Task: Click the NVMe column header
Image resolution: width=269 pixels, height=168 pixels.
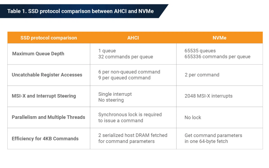Action: click(220, 38)
